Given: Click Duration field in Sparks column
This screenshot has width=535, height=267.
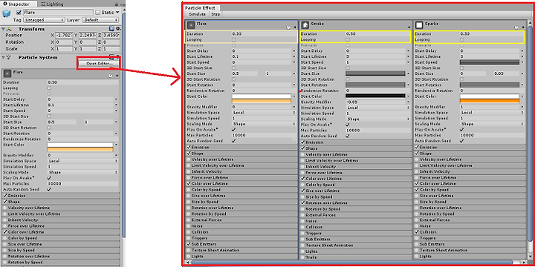Looking at the screenshot, I should tap(492, 34).
